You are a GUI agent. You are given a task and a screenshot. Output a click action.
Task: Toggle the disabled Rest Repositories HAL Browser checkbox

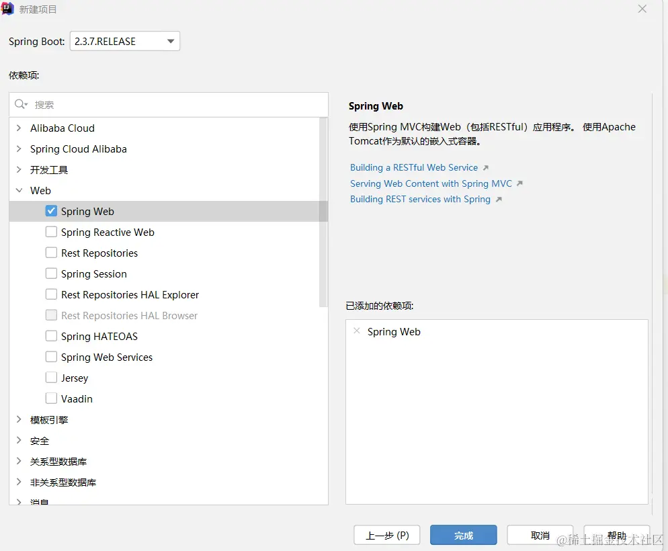pos(51,315)
